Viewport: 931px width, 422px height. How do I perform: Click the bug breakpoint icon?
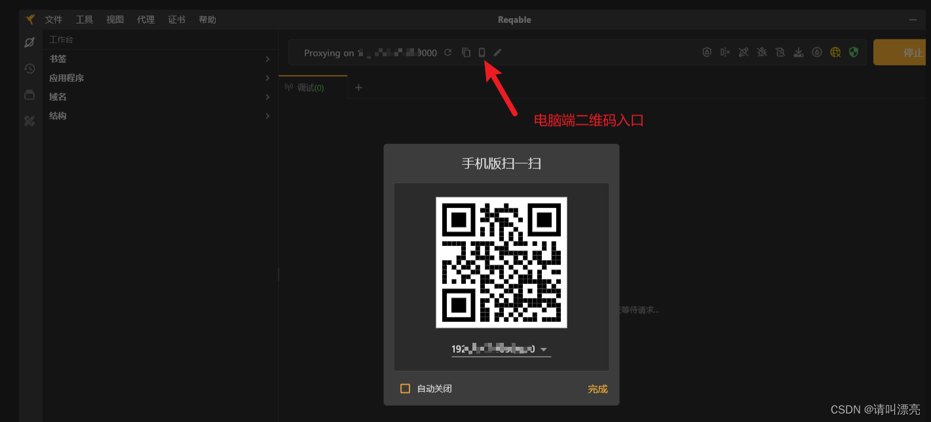coord(762,52)
